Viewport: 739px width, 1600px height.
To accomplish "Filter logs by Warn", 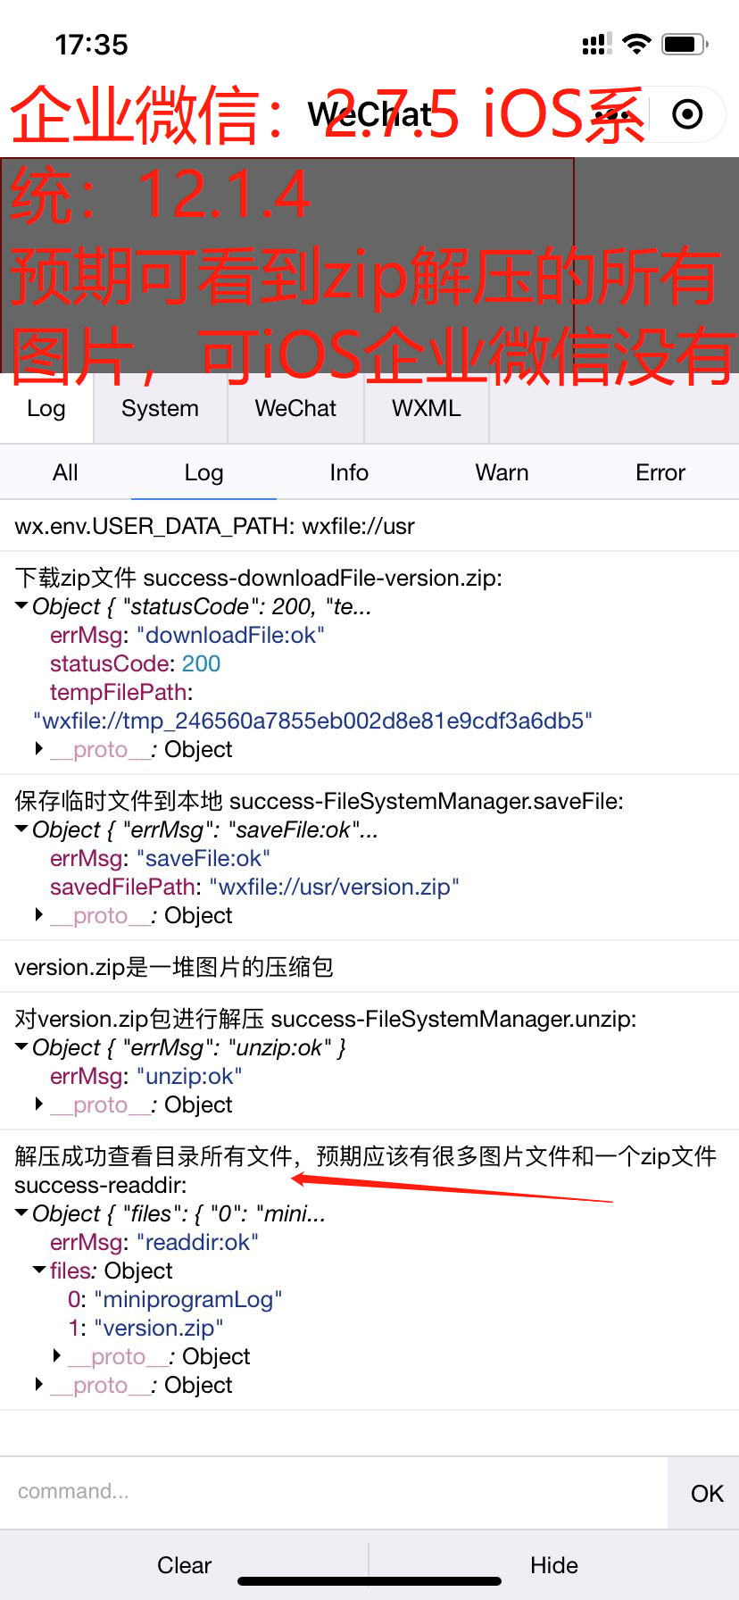I will [502, 472].
